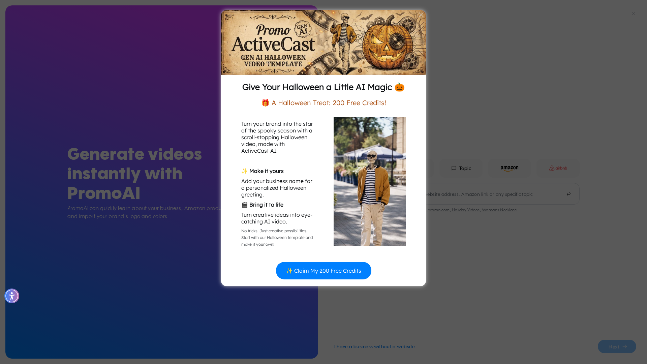
Task: Select the Topic tab
Action: pyautogui.click(x=461, y=168)
